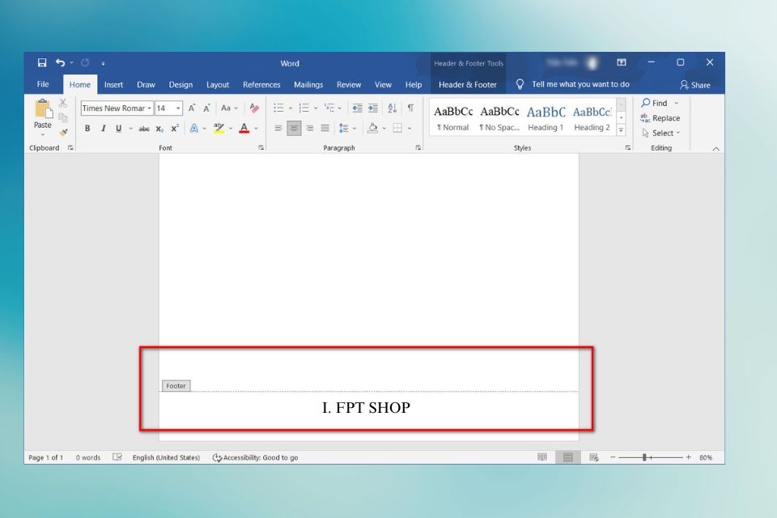The image size is (777, 518).
Task: Toggle Superscript formatting
Action: 175,129
